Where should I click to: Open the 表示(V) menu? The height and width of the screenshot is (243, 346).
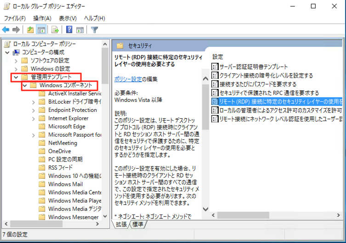[x=68, y=18]
